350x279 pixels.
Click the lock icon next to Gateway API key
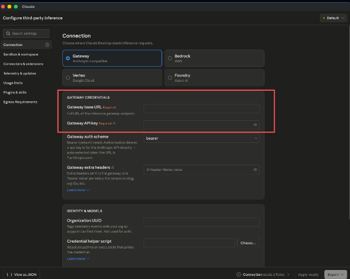[x=114, y=123]
